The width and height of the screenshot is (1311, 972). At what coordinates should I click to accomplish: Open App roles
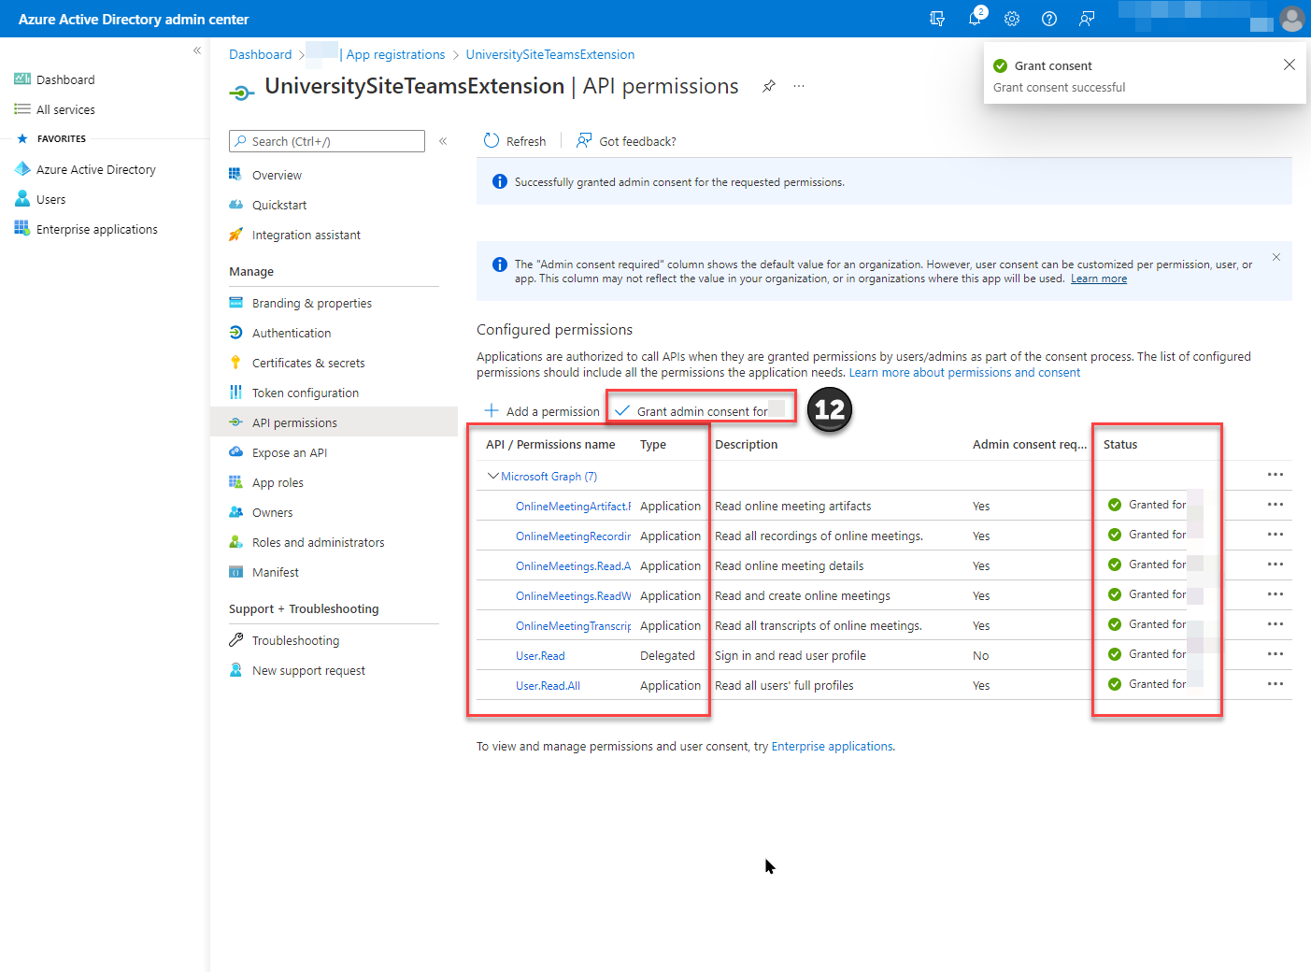(278, 482)
